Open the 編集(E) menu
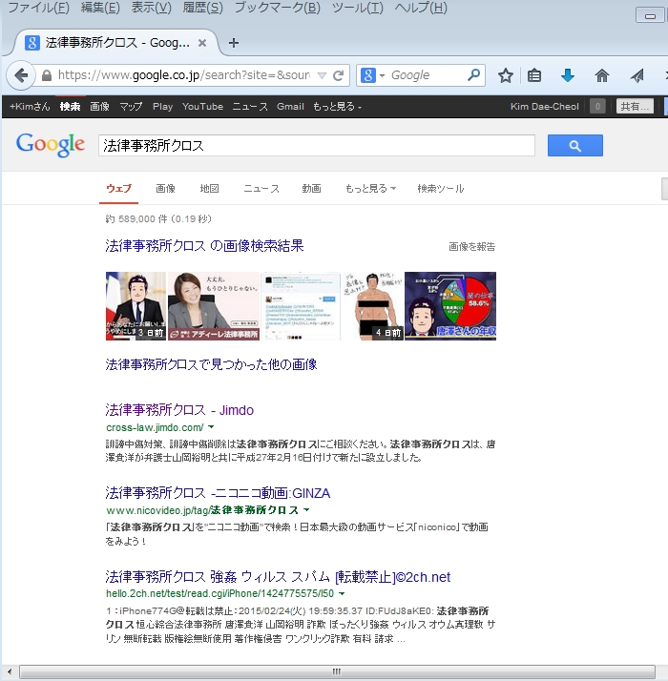Viewport: 668px width, 681px height. [x=100, y=8]
